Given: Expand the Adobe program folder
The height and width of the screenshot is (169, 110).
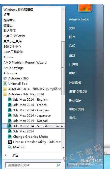Looking at the screenshot, I should 8,57.
